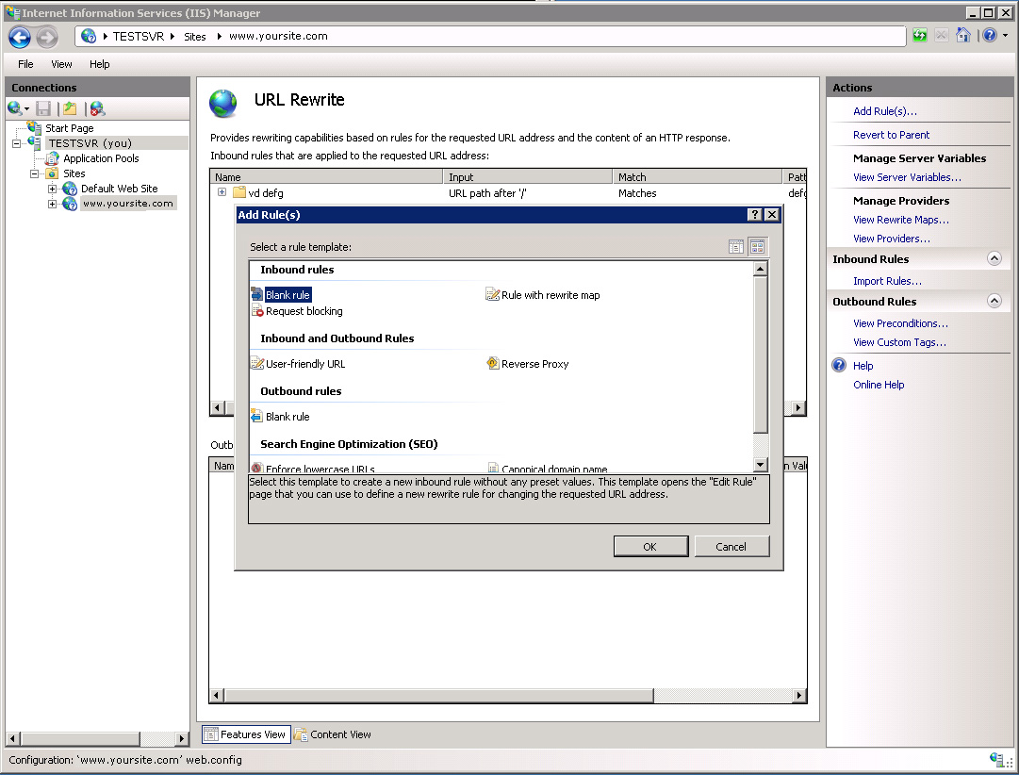
Task: Open Online Help link
Action: coord(879,385)
